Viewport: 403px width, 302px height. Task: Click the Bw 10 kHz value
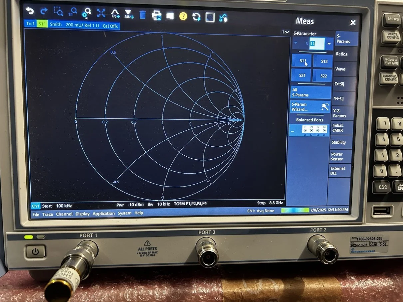(x=159, y=204)
